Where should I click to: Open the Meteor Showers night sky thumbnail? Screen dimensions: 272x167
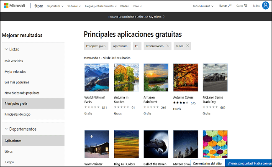(185, 144)
